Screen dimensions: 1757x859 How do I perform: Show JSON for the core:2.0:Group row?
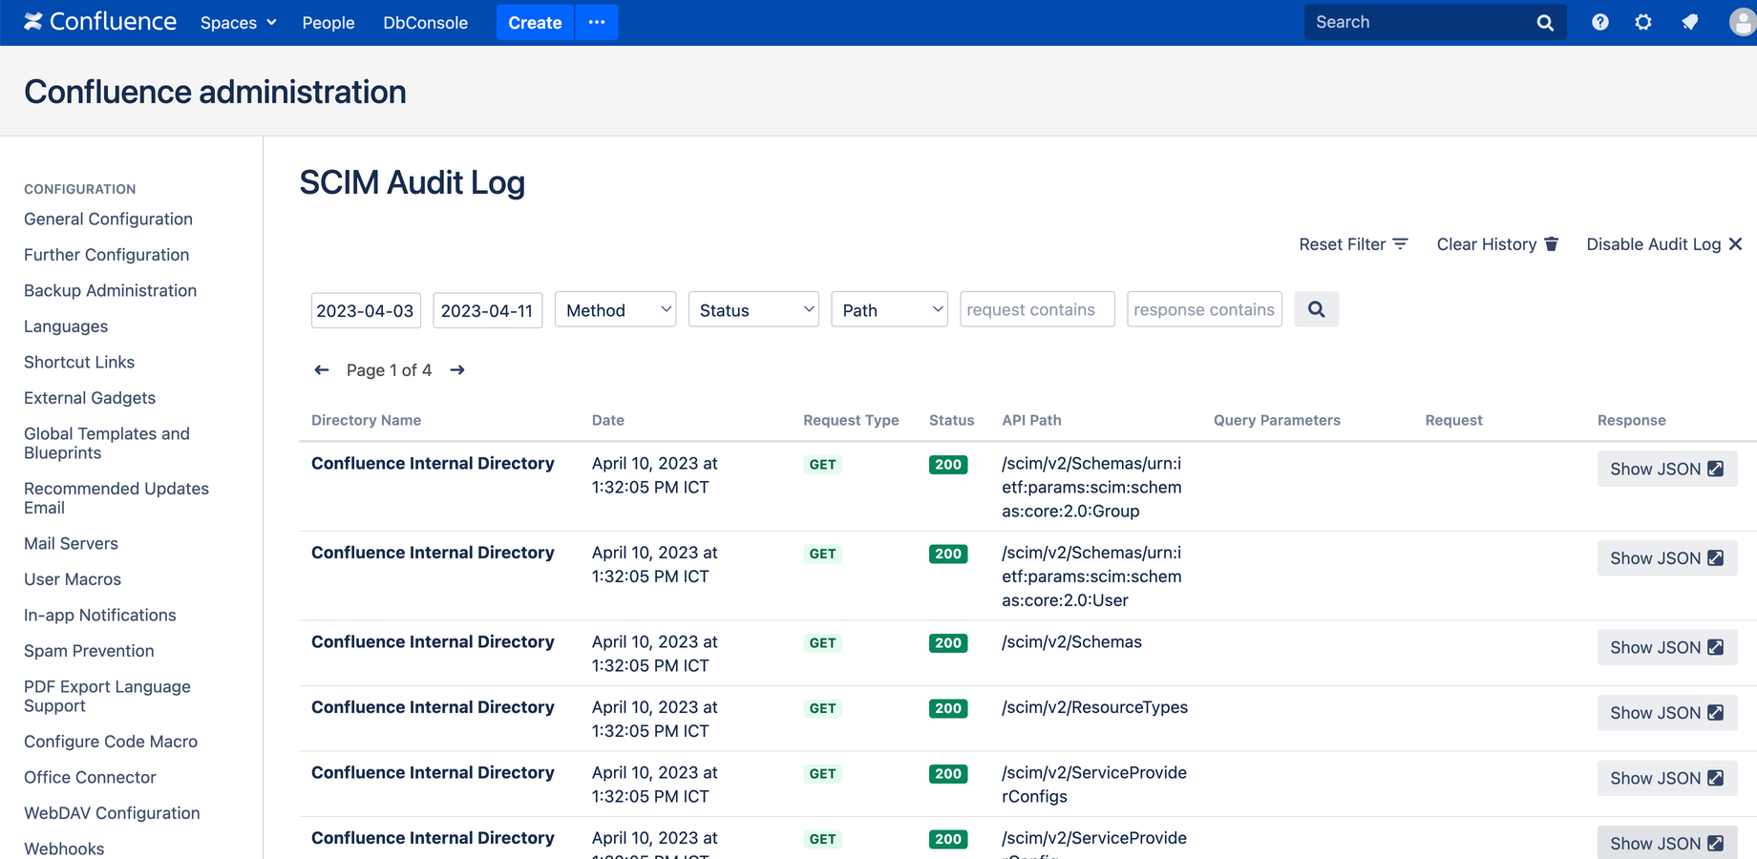click(x=1666, y=469)
